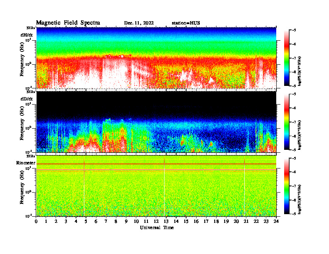Click the hour '7' tick label
This screenshot has width=329, height=254.
tap(106, 222)
